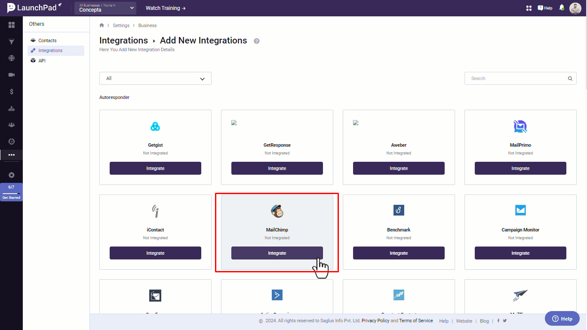Click the Blog footer link
Viewport: 587px width, 330px height.
point(484,321)
